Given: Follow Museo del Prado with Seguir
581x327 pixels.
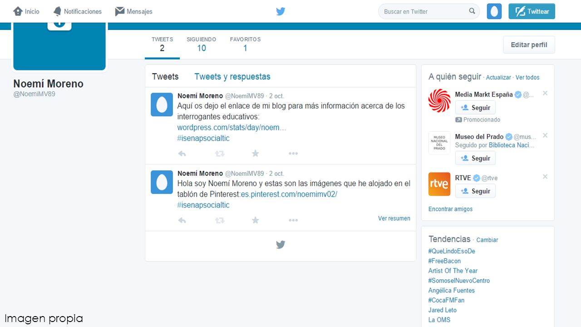Looking at the screenshot, I should 475,158.
